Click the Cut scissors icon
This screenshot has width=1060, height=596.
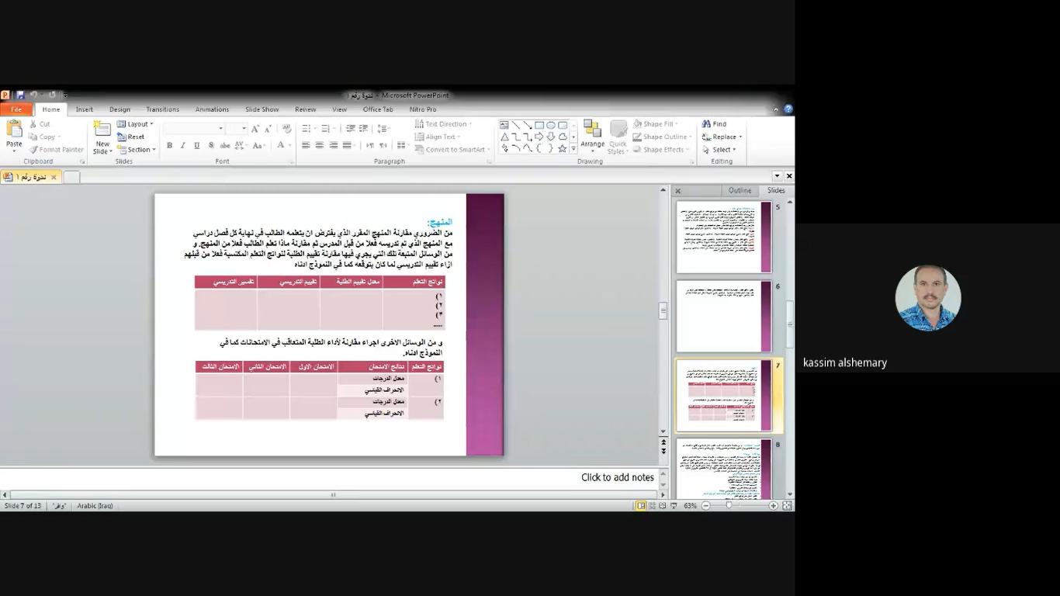[x=33, y=124]
